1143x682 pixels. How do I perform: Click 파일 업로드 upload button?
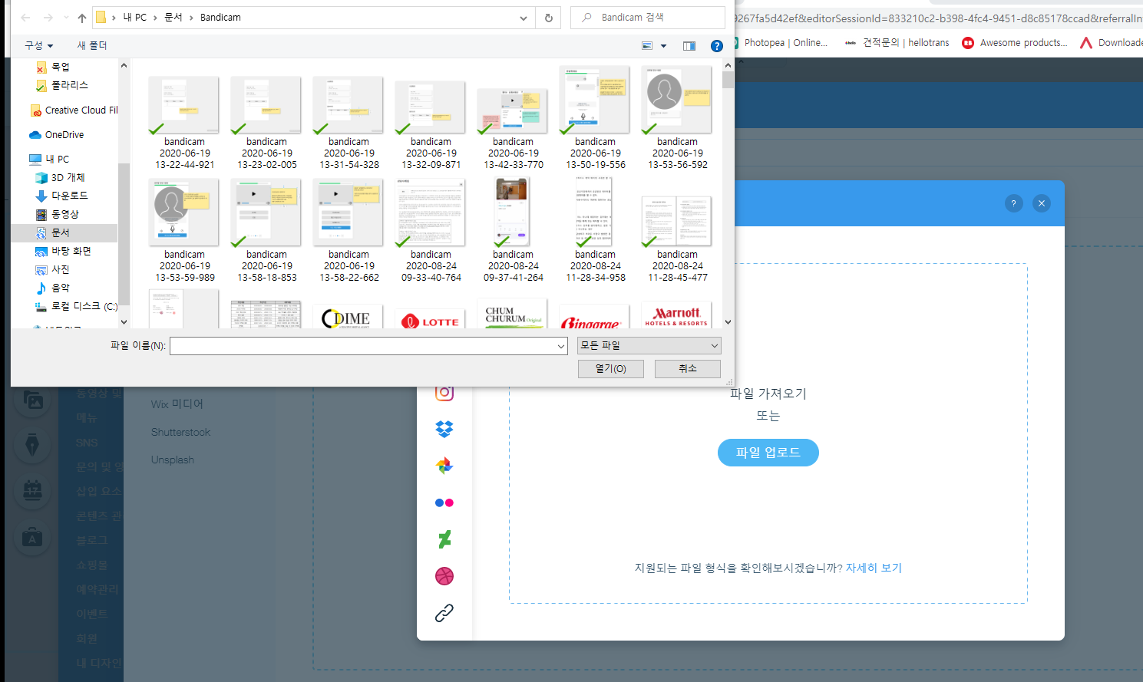768,453
